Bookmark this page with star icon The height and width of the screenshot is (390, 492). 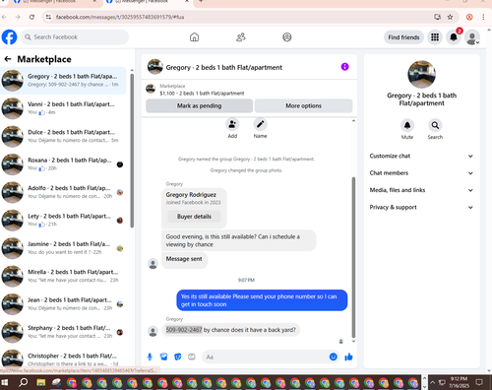click(x=450, y=17)
